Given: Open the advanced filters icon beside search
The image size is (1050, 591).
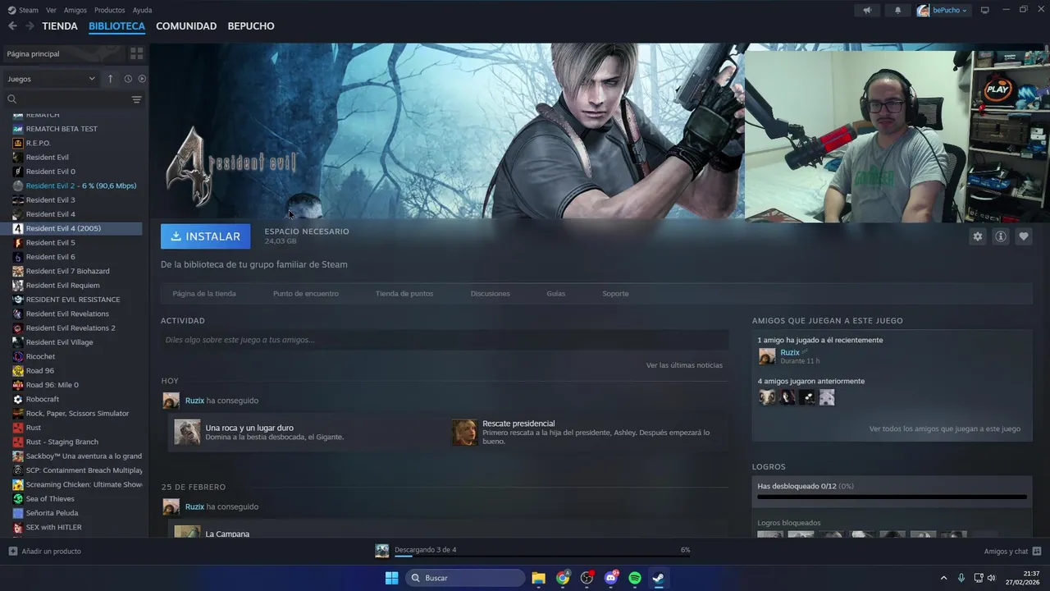Looking at the screenshot, I should [136, 99].
